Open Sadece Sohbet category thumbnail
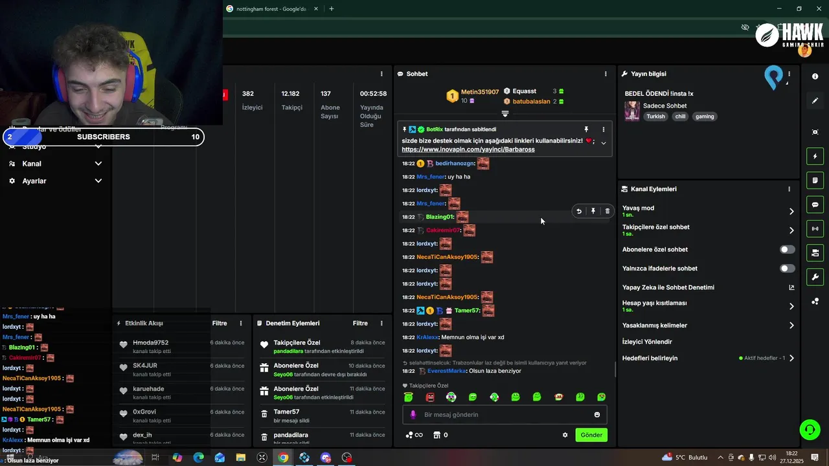This screenshot has height=466, width=829. tap(632, 111)
